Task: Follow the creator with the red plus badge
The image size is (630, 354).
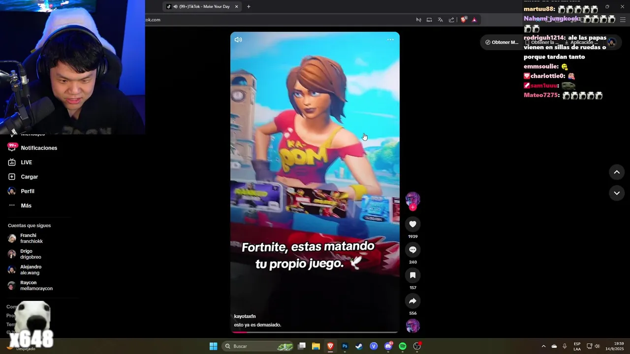Action: 412,207
